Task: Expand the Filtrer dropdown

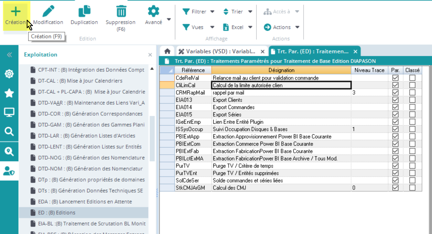Action: [212, 12]
